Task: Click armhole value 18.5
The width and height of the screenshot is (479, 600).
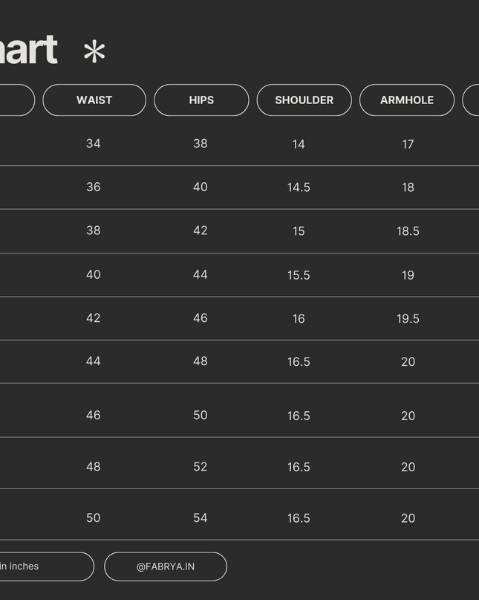Action: coord(408,231)
